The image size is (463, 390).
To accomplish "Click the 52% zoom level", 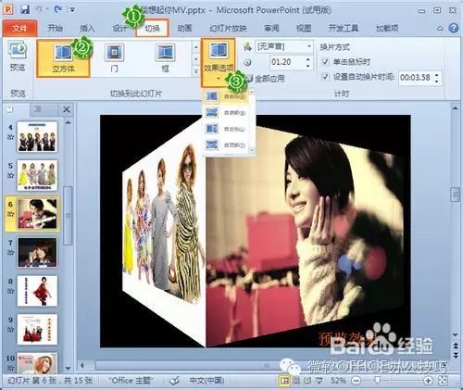I will [x=338, y=381].
